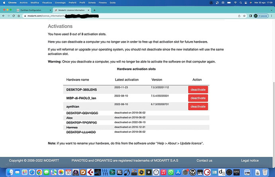Go to the browser home page

[19, 16]
